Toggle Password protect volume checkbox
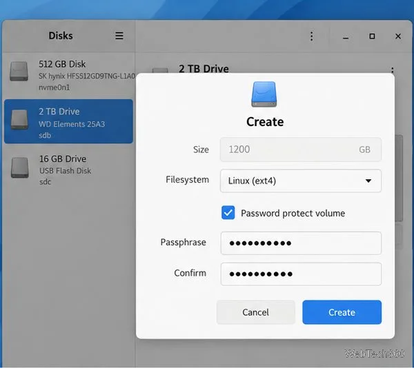414x368 pixels. click(x=228, y=213)
